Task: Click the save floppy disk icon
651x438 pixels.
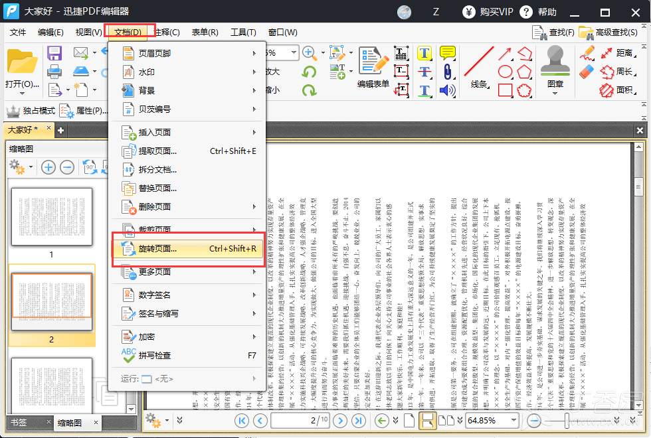Action: pyautogui.click(x=54, y=53)
